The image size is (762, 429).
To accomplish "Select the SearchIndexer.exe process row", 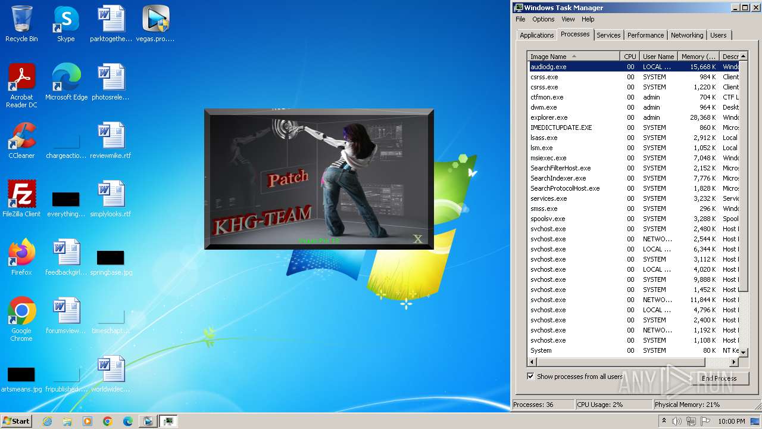I will 633,178.
